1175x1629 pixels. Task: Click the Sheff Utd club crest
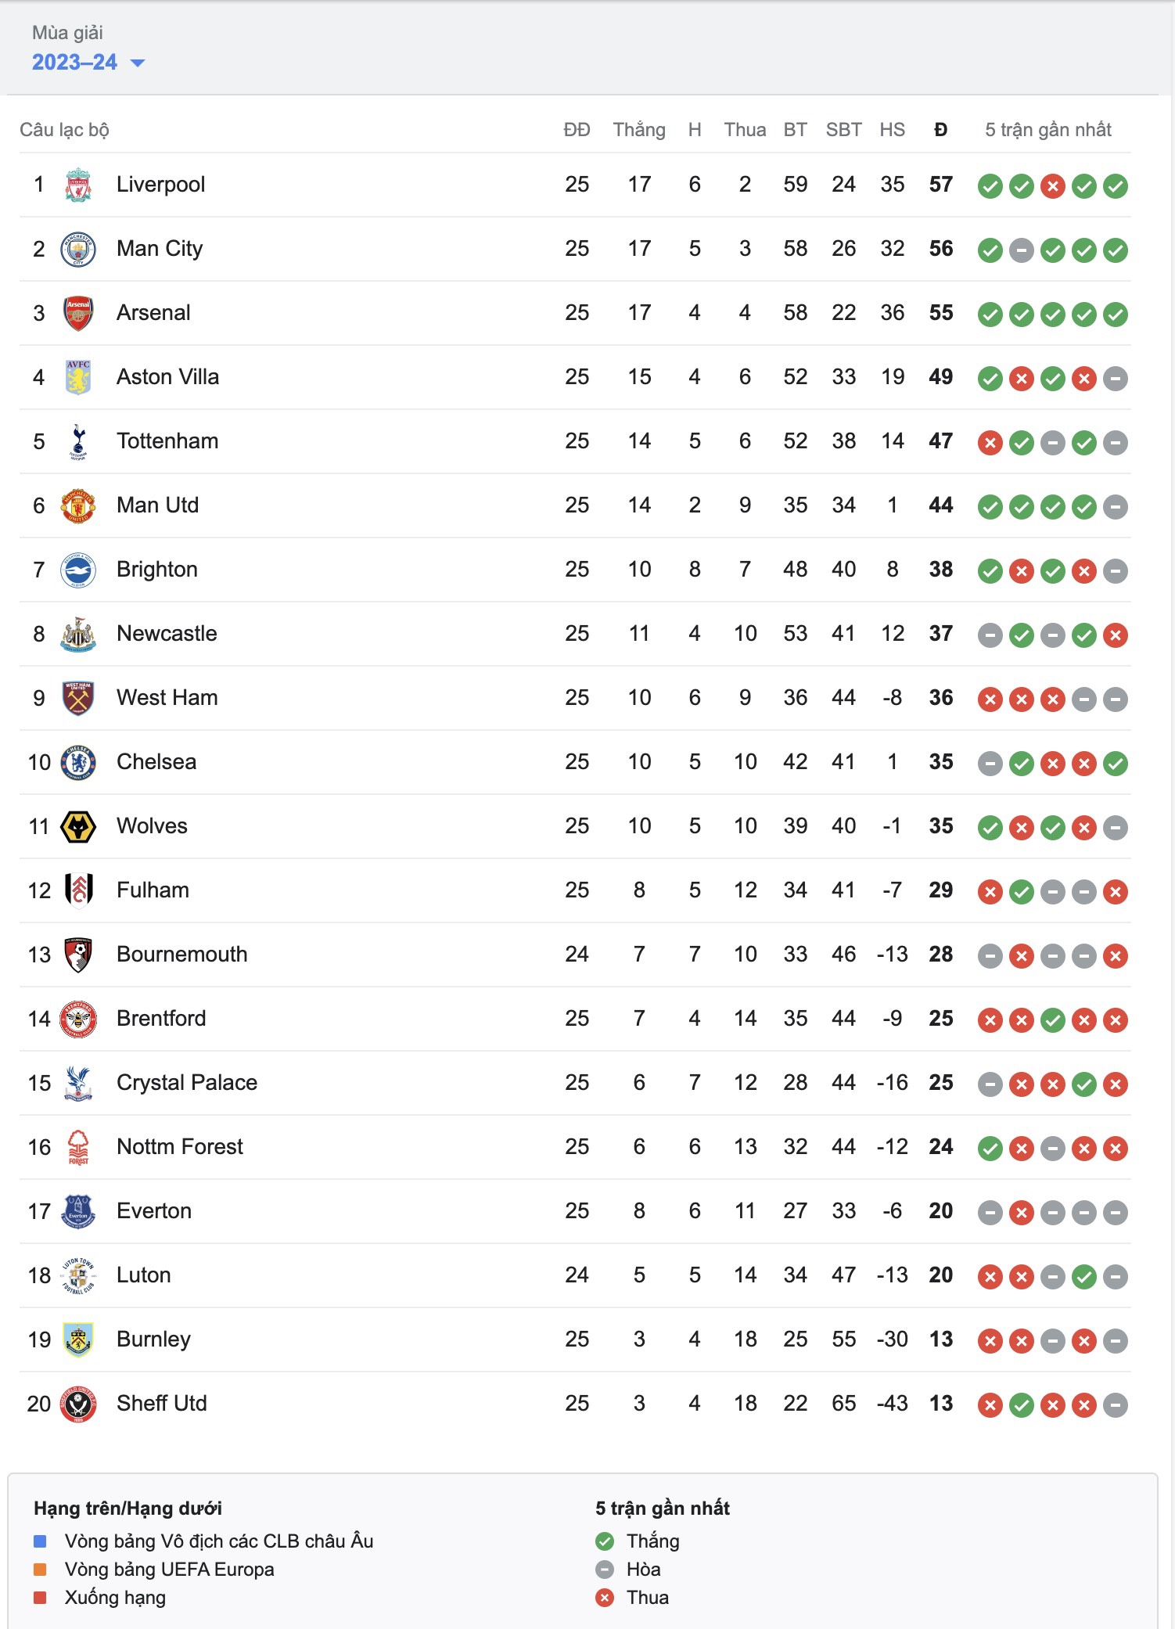coord(78,1404)
